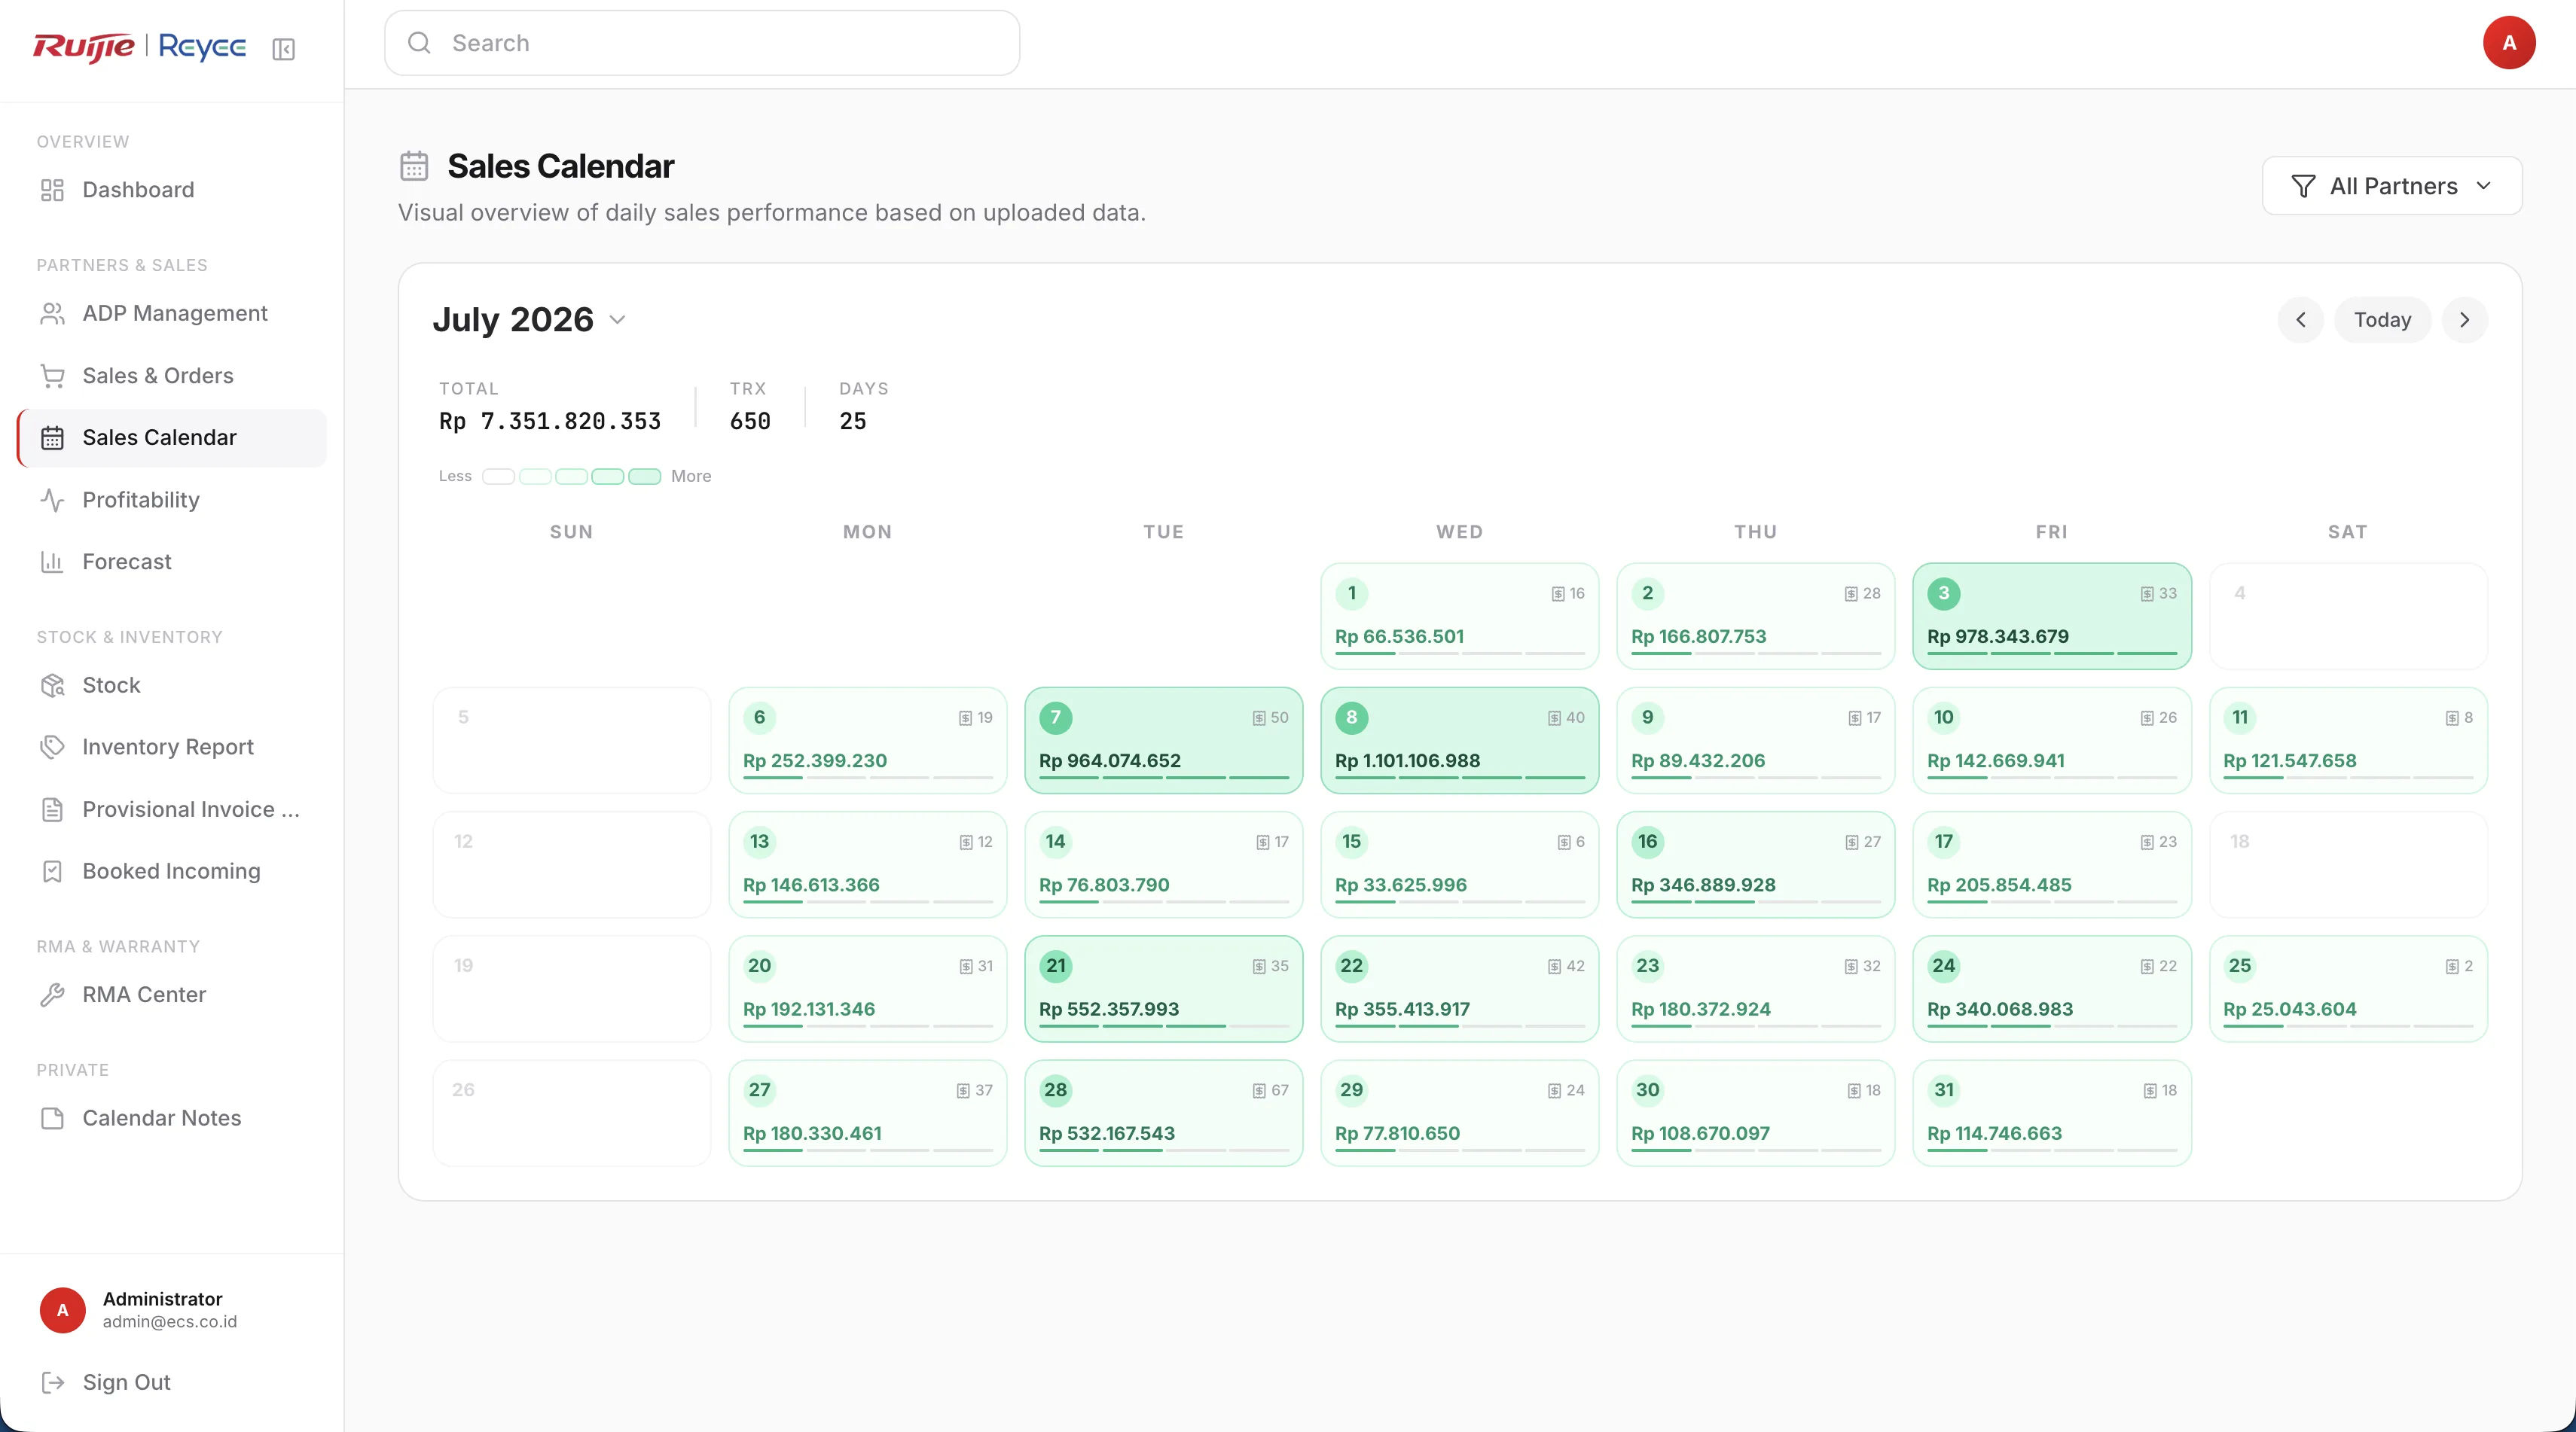Click the Administrator avatar in the sidebar footer
This screenshot has height=1432, width=2576.
point(62,1310)
